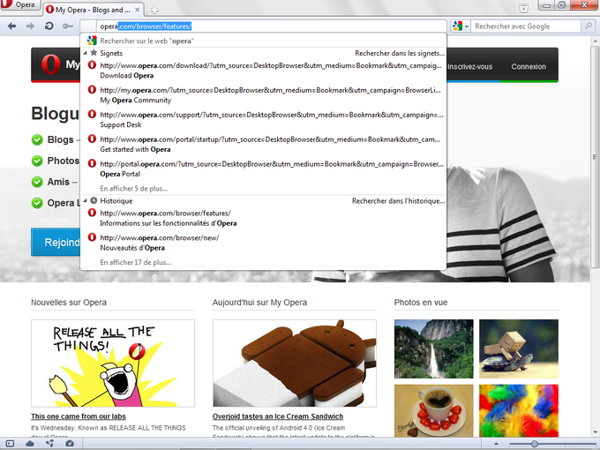
Task: Click the Opera icon beside Support Desk
Action: (x=92, y=114)
